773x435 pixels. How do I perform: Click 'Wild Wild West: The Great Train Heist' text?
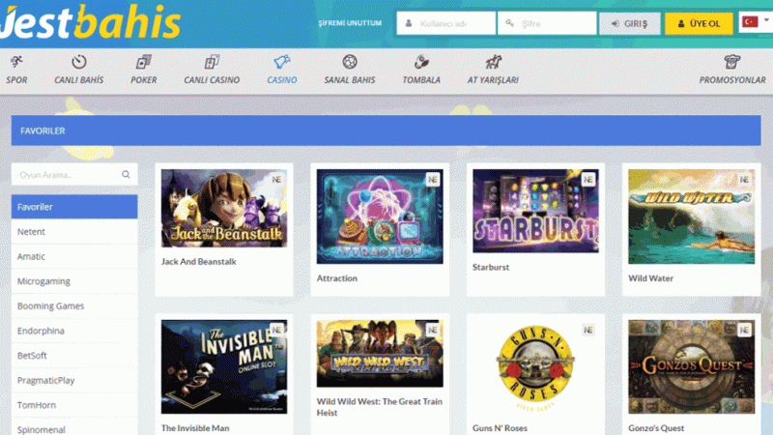pos(380,407)
